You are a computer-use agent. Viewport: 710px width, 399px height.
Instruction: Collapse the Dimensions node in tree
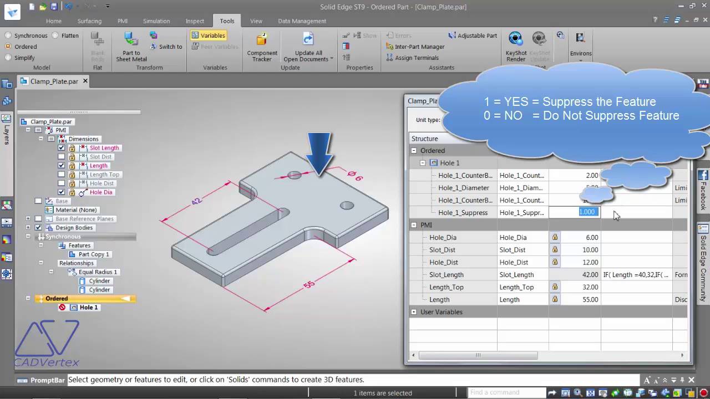click(40, 139)
